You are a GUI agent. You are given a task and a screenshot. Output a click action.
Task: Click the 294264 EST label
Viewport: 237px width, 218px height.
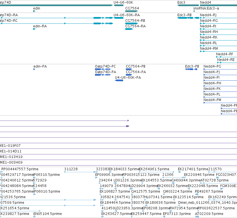(105, 180)
